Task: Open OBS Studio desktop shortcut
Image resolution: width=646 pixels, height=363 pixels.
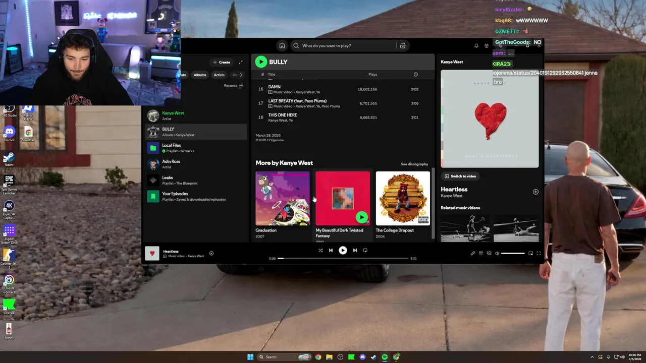Action: pyautogui.click(x=9, y=111)
